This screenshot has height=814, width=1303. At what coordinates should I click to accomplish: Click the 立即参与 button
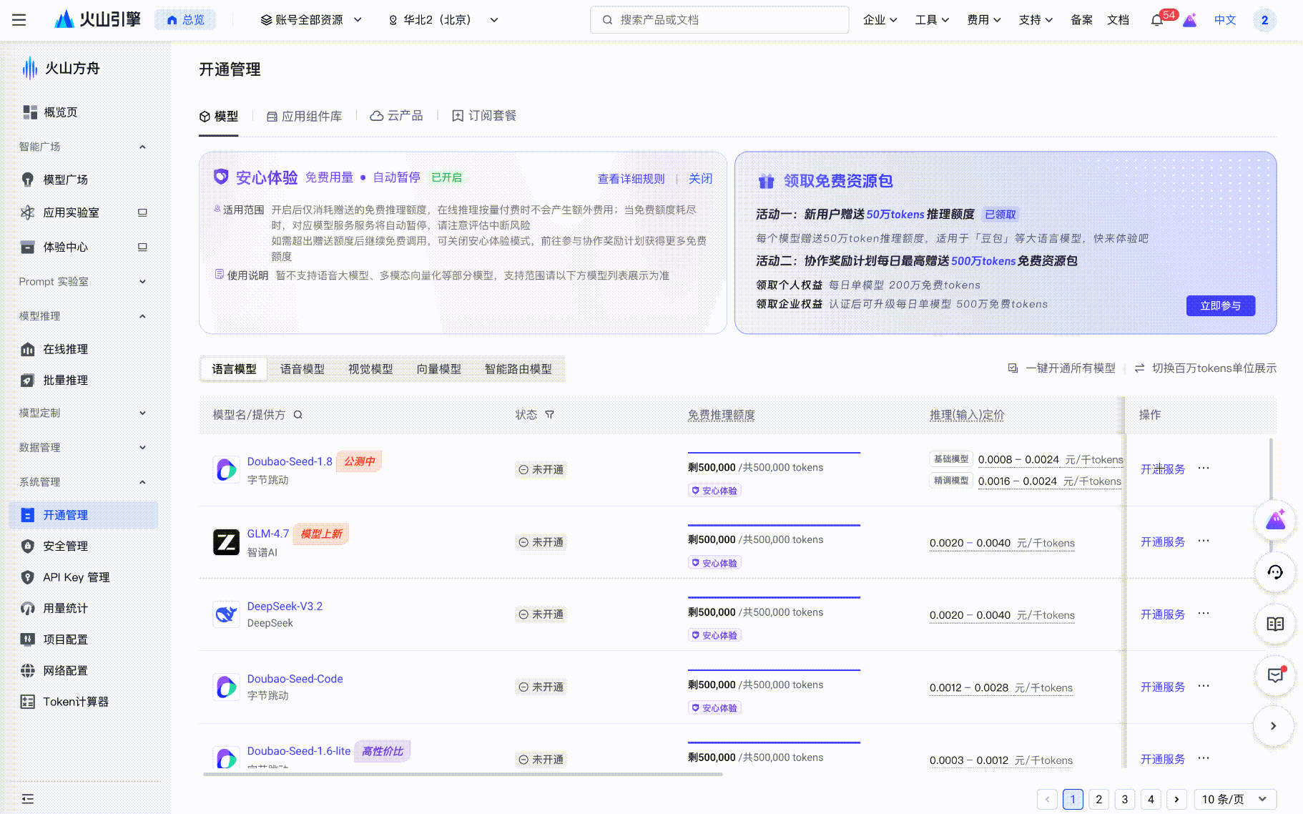(1220, 305)
